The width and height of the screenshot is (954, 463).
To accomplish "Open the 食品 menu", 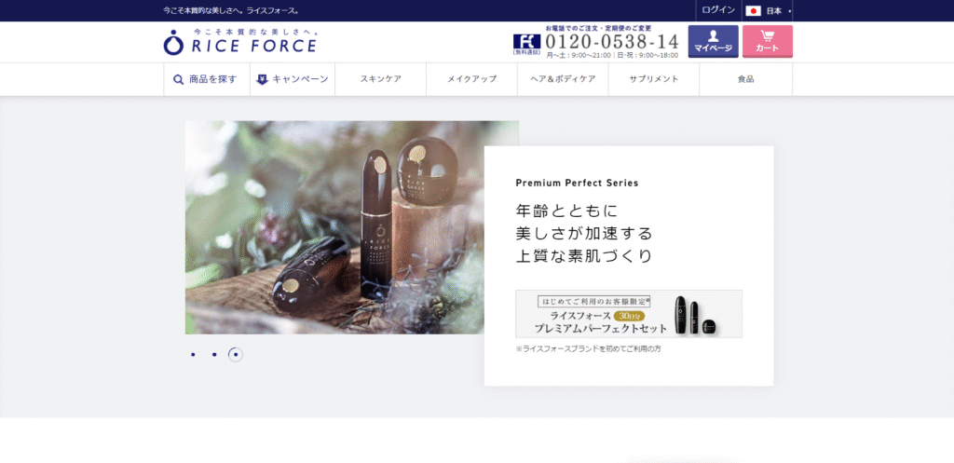I will (x=746, y=79).
